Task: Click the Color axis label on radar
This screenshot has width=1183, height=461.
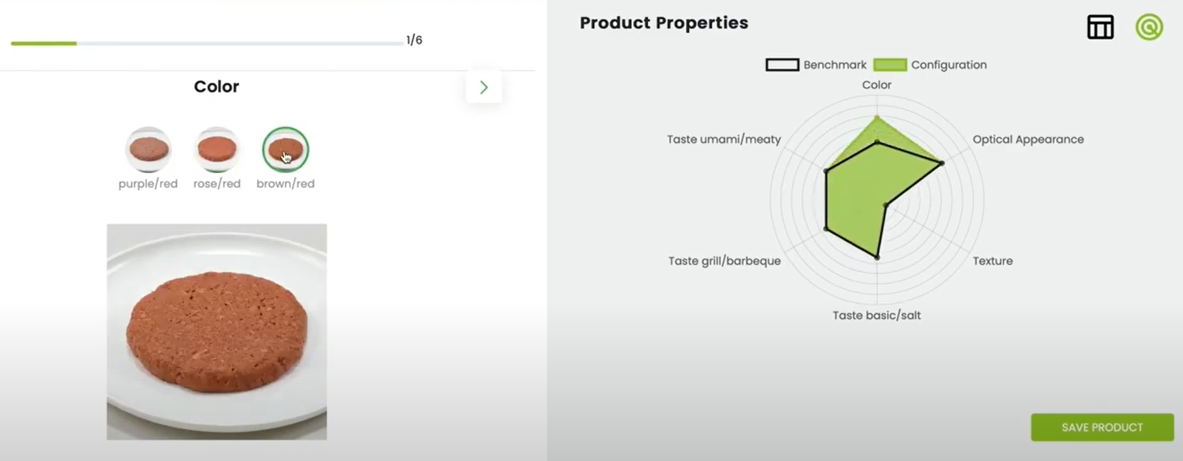Action: point(876,85)
